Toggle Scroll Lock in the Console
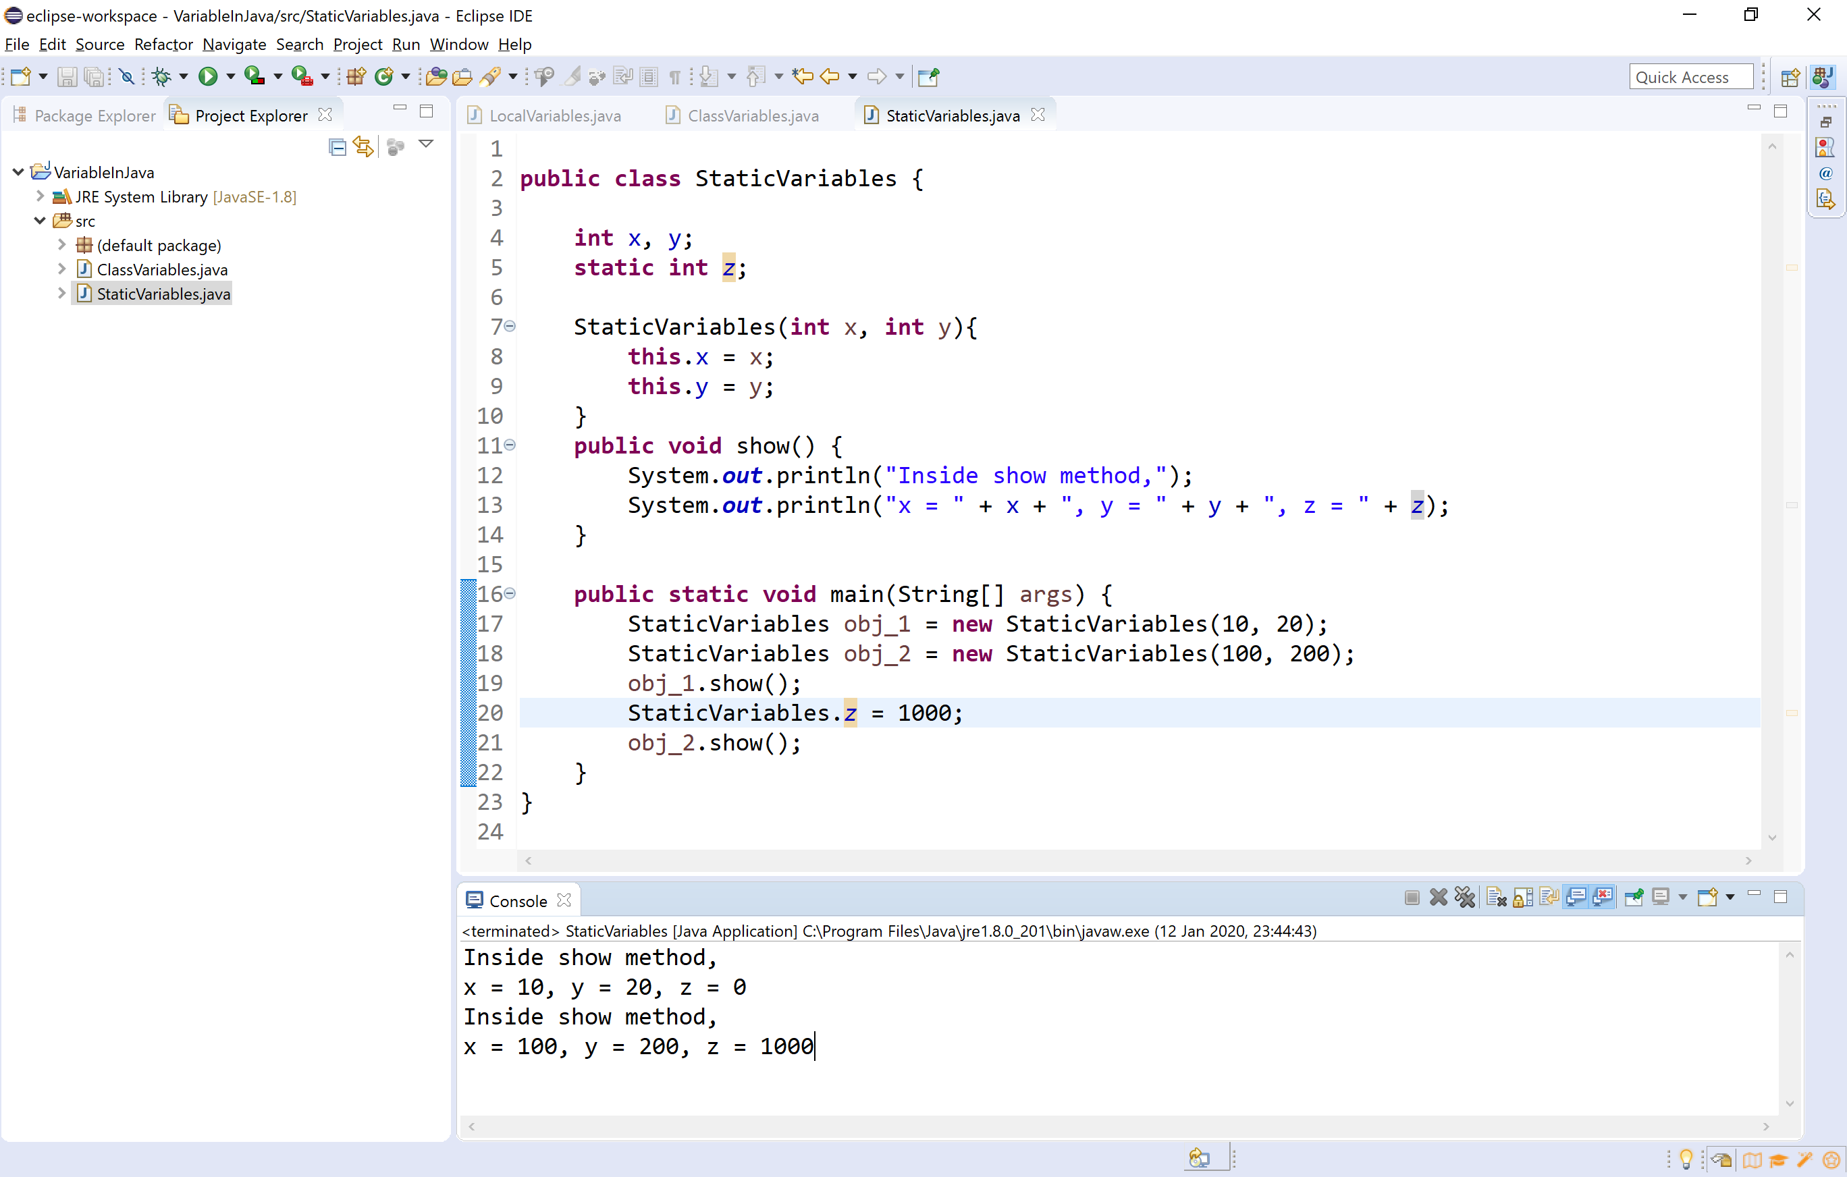Viewport: 1847px width, 1177px height. [1522, 896]
